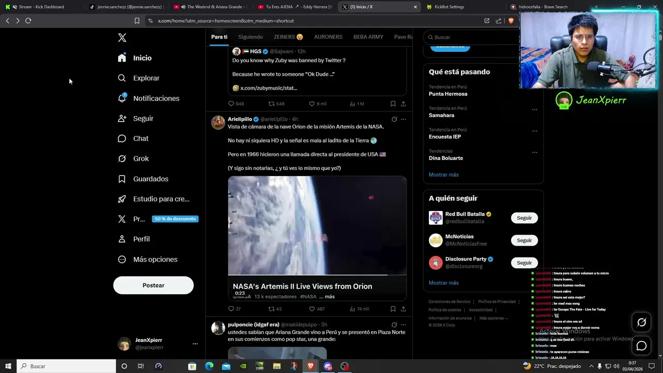Click the browser bookmark icon by address bar
The width and height of the screenshot is (663, 373).
tap(137, 21)
